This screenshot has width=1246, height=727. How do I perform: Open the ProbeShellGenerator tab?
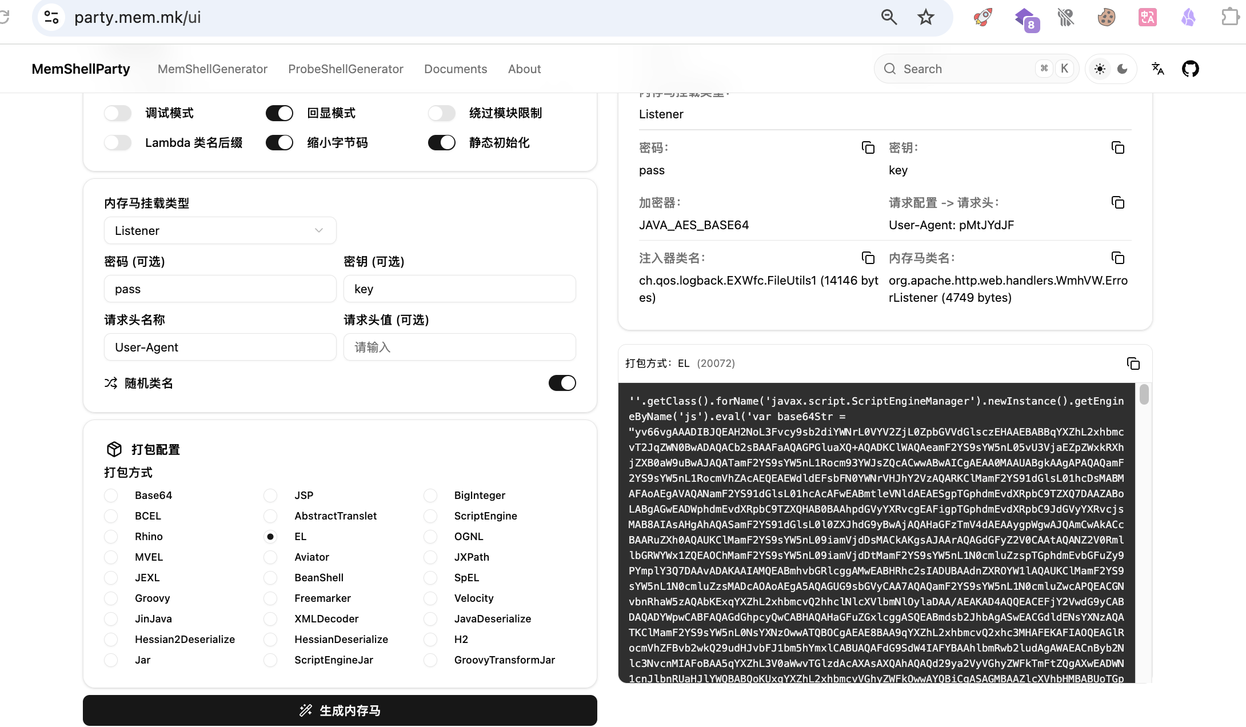[x=345, y=69]
